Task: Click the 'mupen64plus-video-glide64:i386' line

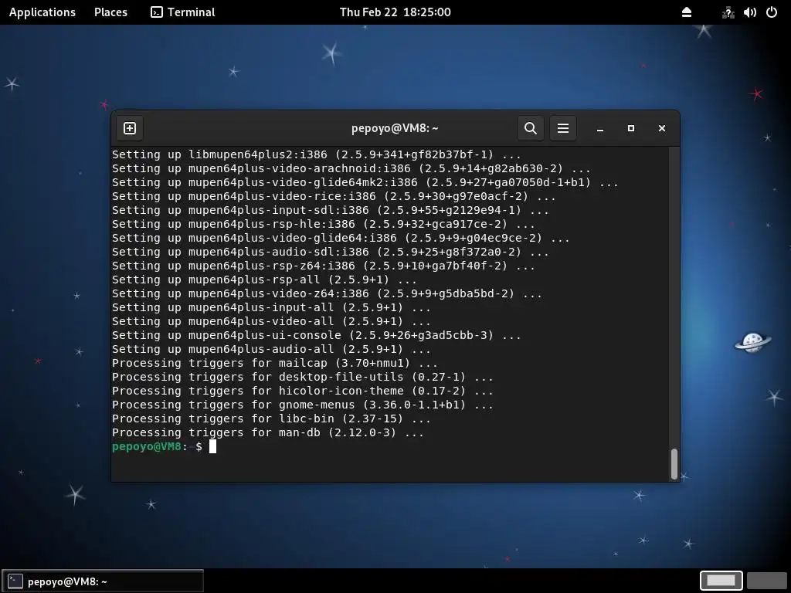Action: (341, 238)
